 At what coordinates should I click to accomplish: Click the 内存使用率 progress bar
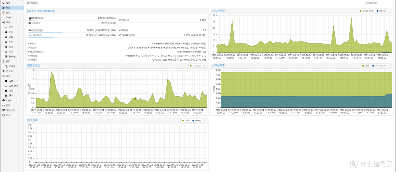tap(72, 32)
